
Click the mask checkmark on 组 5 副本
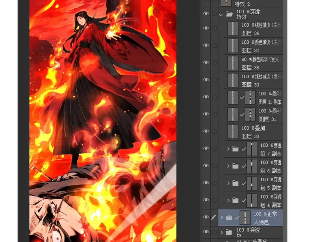click(244, 183)
